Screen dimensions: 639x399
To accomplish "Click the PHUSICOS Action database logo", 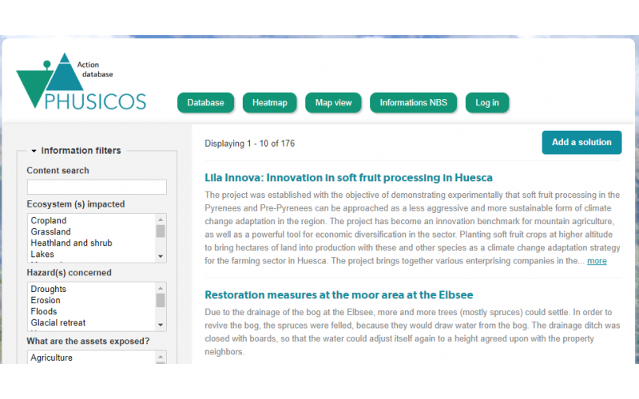I will (81, 81).
